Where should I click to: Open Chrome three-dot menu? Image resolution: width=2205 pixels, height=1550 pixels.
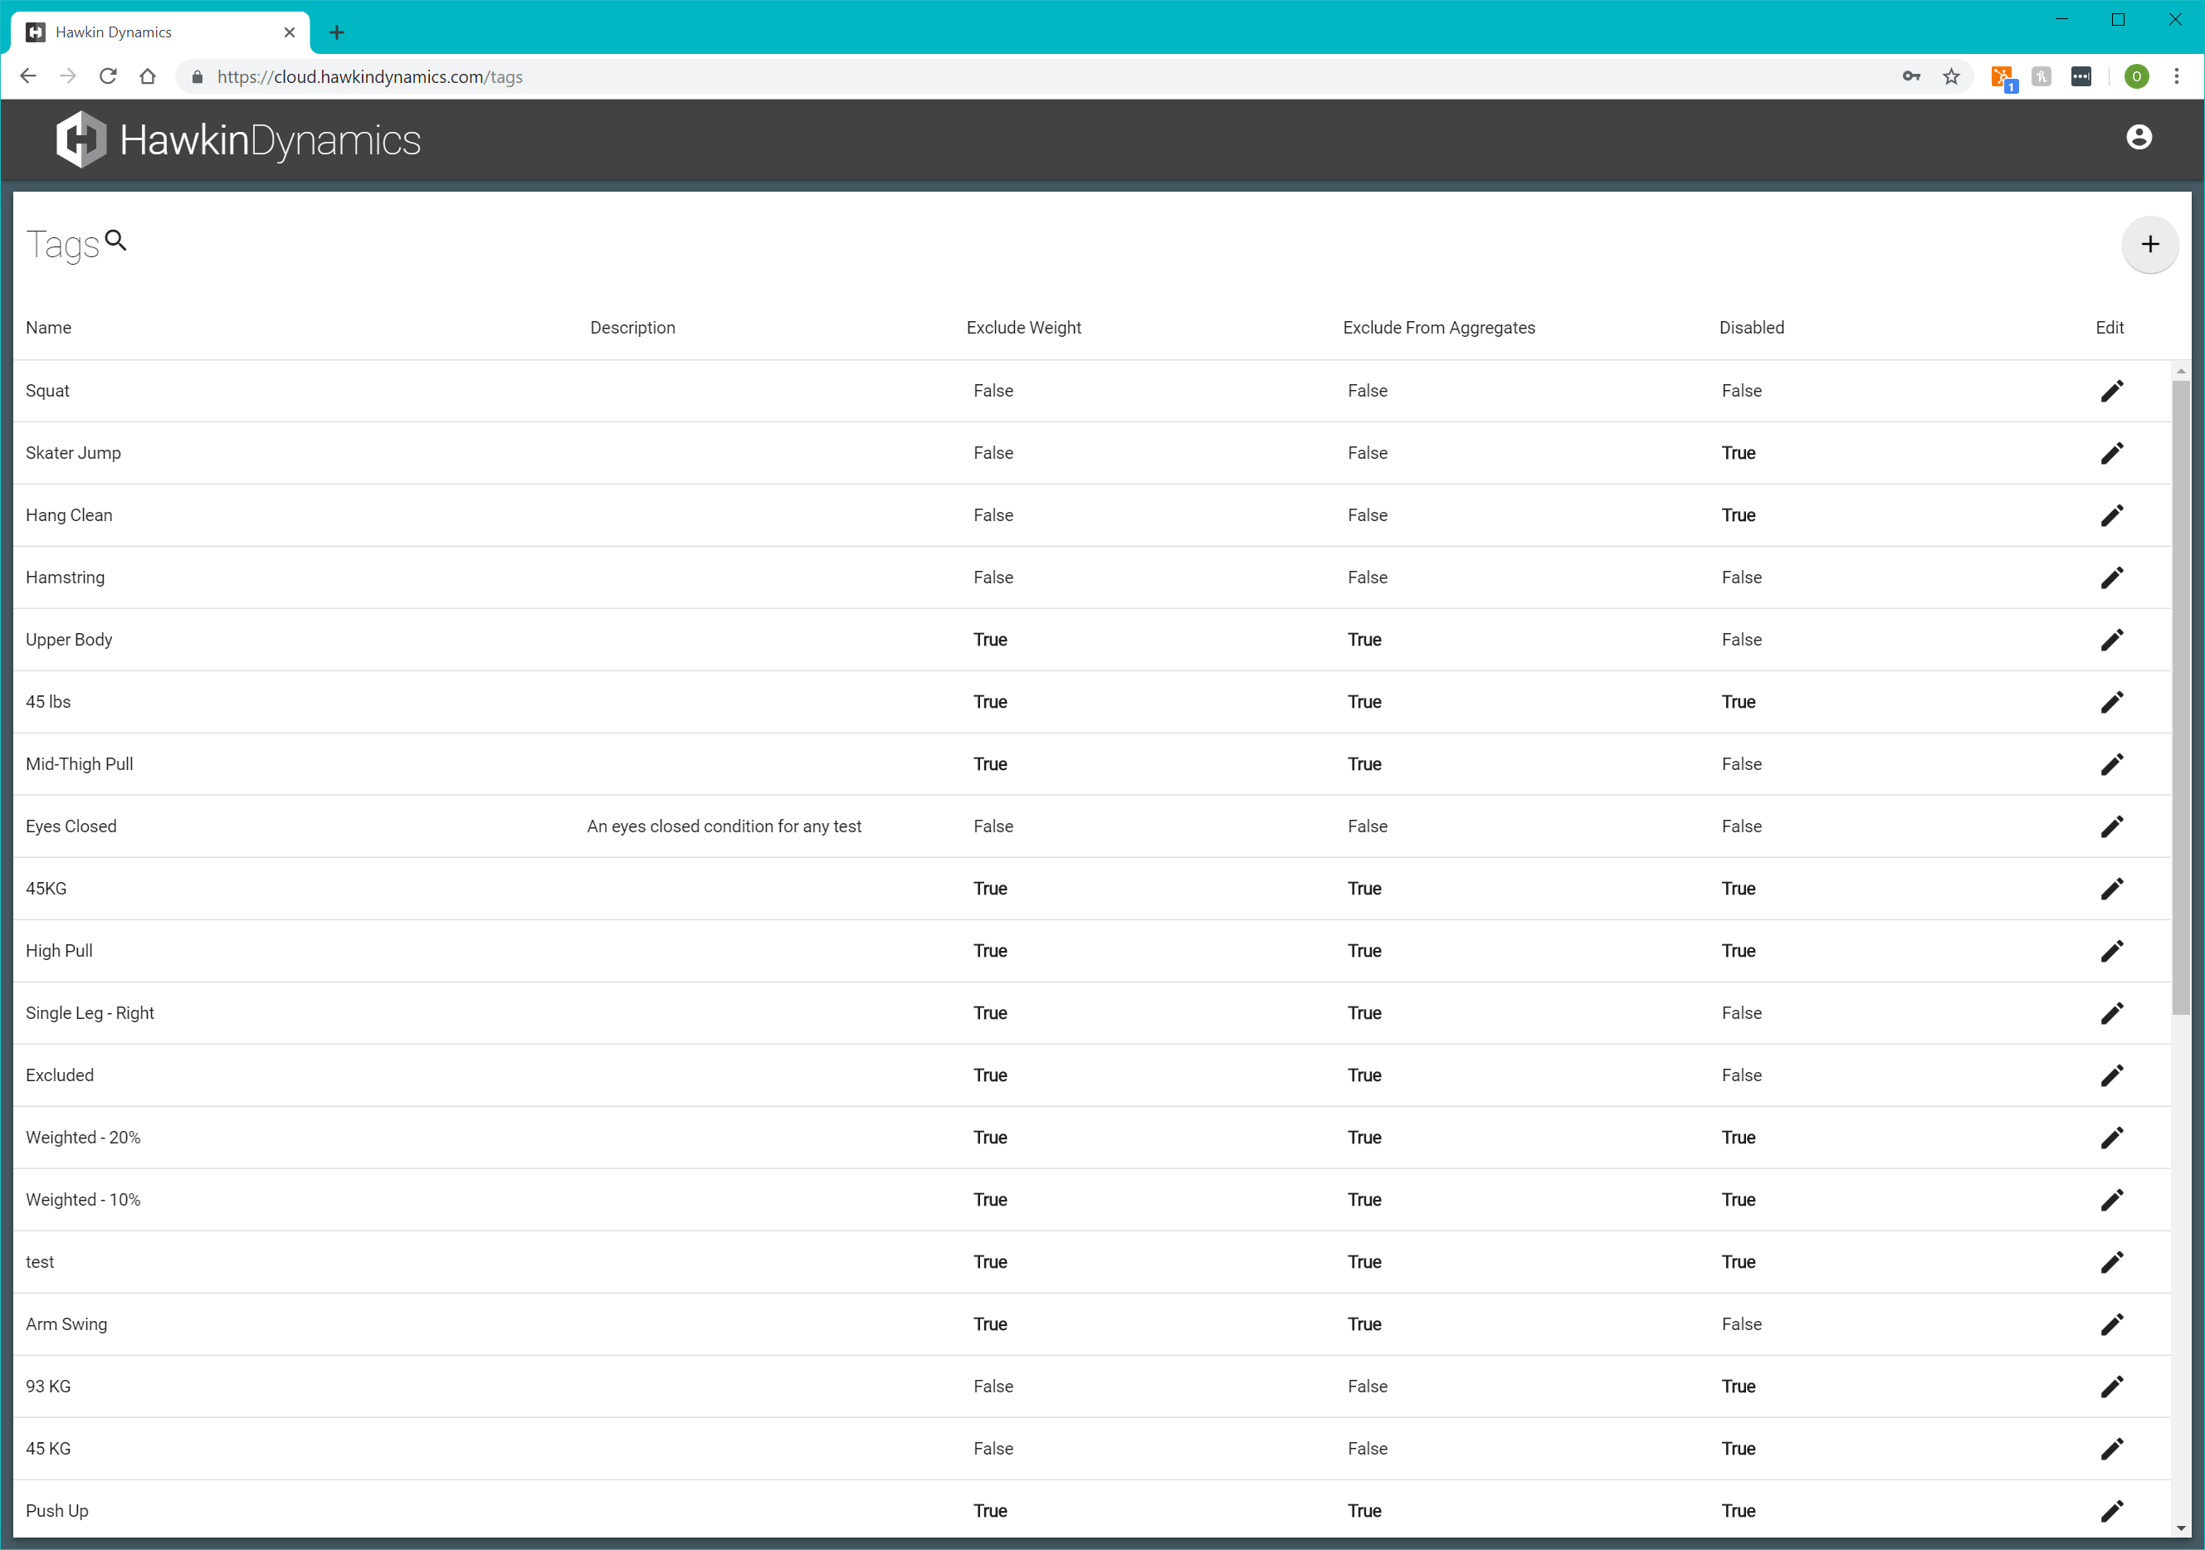coord(2176,77)
